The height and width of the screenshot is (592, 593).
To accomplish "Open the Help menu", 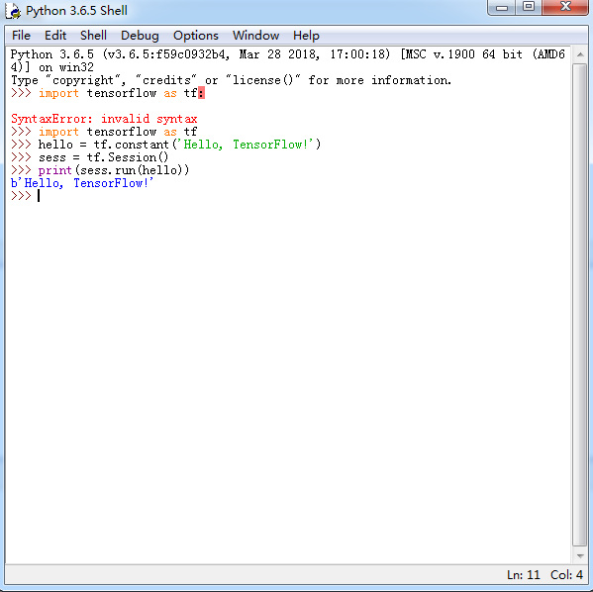I will [306, 36].
